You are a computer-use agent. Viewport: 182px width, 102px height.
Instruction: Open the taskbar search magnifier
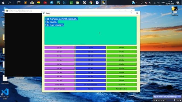click(x=10, y=3)
